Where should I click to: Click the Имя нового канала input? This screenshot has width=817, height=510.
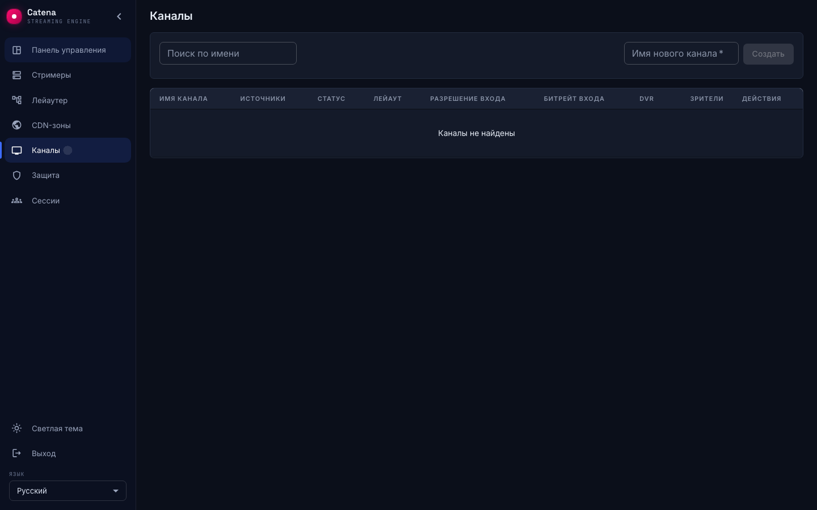point(681,53)
